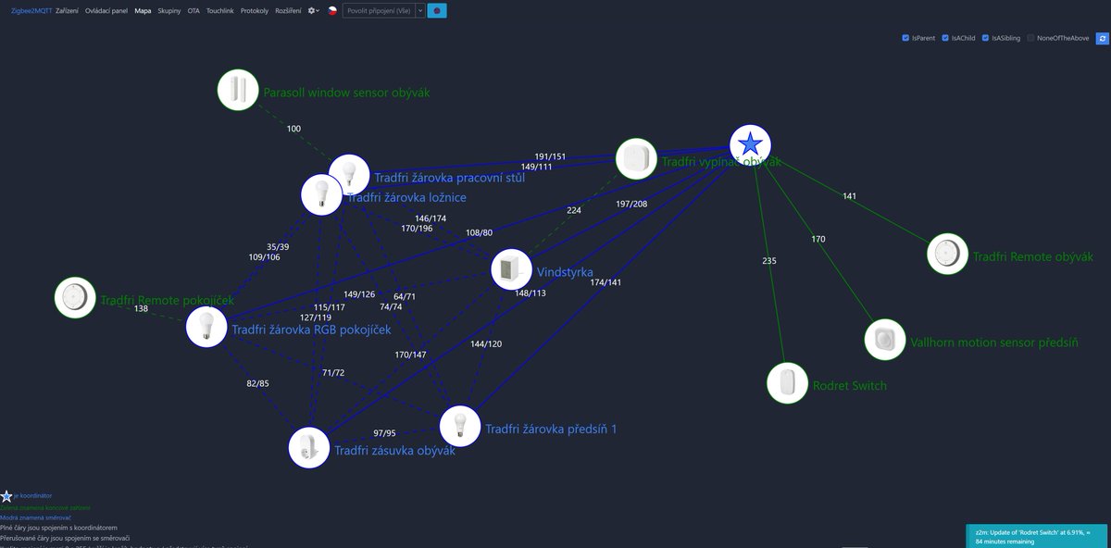The height and width of the screenshot is (548, 1111).
Task: Open the Czech flag language selector
Action: [331, 10]
